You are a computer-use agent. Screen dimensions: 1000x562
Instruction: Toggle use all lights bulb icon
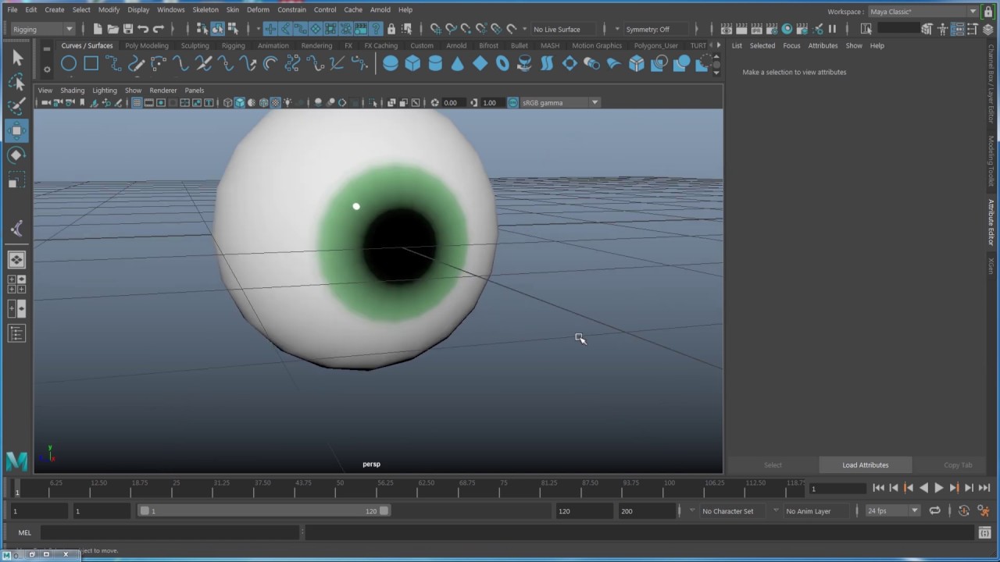(x=287, y=102)
